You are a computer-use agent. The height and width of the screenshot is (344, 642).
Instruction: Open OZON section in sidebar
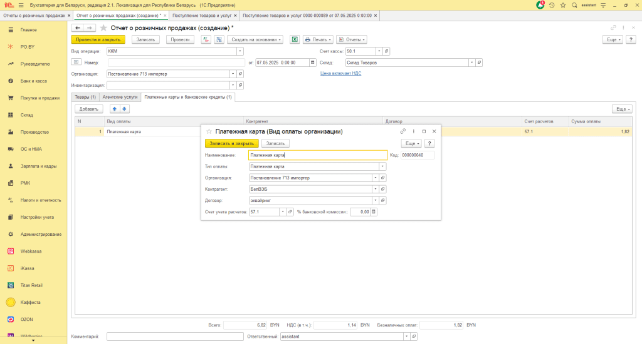click(26, 320)
